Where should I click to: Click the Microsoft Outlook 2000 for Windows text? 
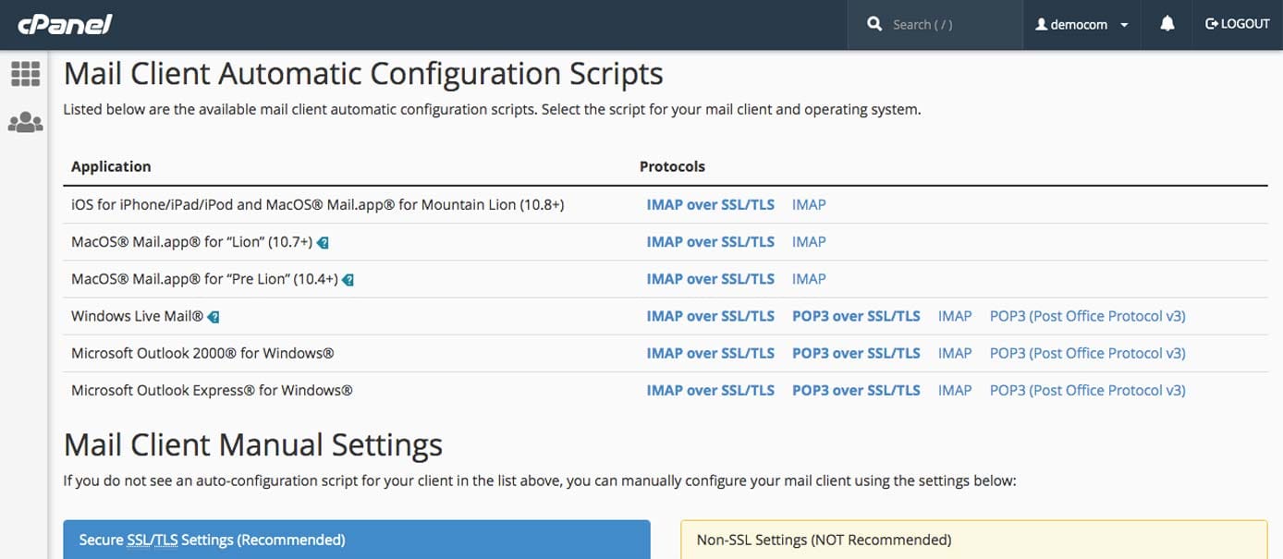click(202, 353)
